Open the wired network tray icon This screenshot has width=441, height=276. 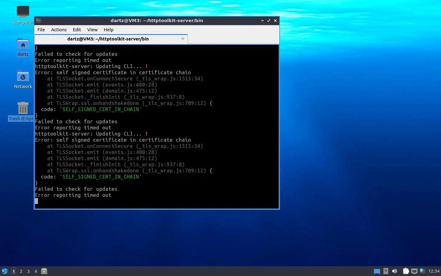tap(414, 271)
